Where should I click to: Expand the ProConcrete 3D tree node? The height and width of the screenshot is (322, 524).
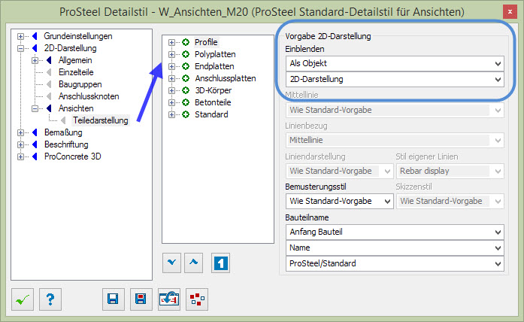pyautogui.click(x=21, y=156)
